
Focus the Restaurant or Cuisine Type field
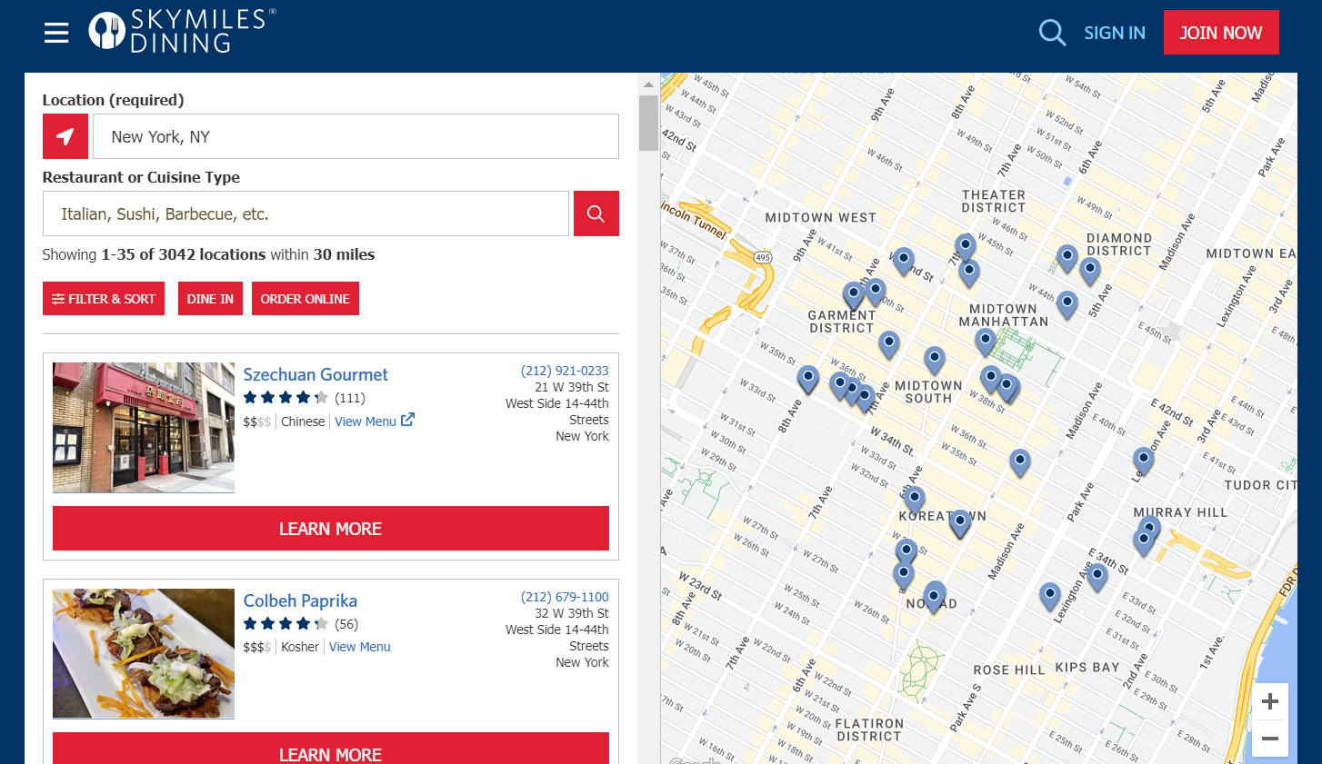(x=305, y=213)
